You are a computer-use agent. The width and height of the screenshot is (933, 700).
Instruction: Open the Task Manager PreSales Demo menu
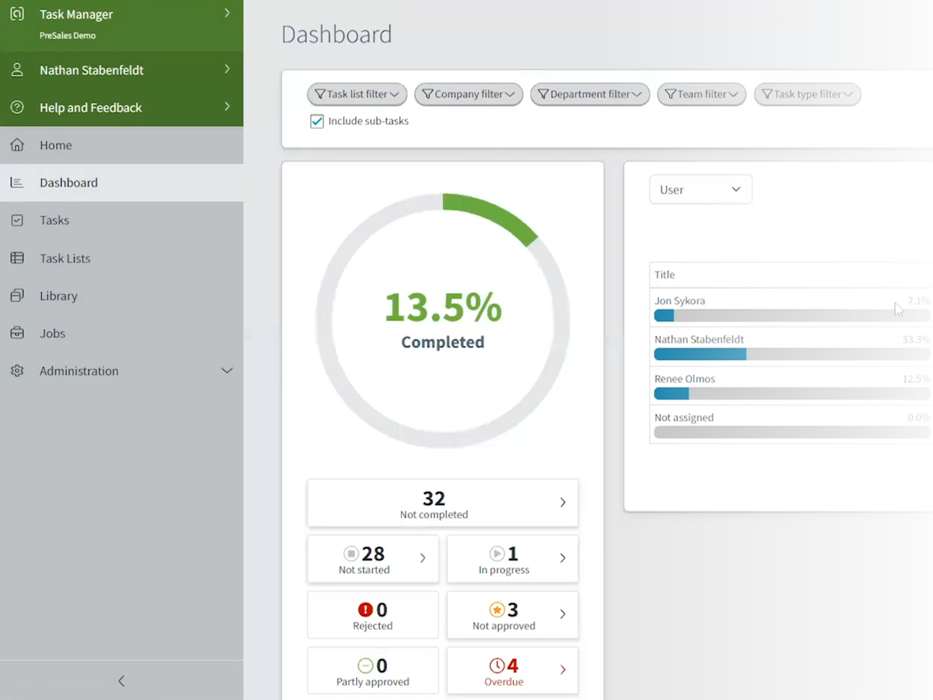pyautogui.click(x=121, y=23)
